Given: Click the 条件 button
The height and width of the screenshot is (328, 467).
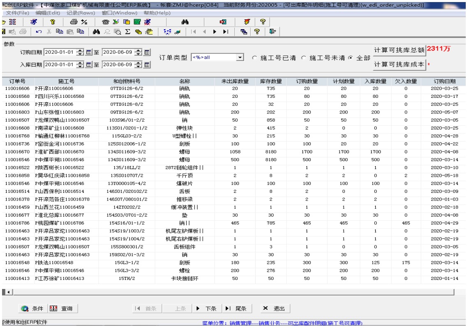Looking at the screenshot, I should tap(32, 308).
